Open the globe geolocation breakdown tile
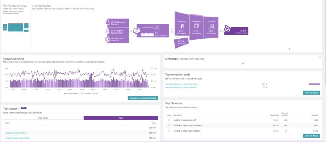The height and width of the screenshot is (142, 326). [x=117, y=40]
